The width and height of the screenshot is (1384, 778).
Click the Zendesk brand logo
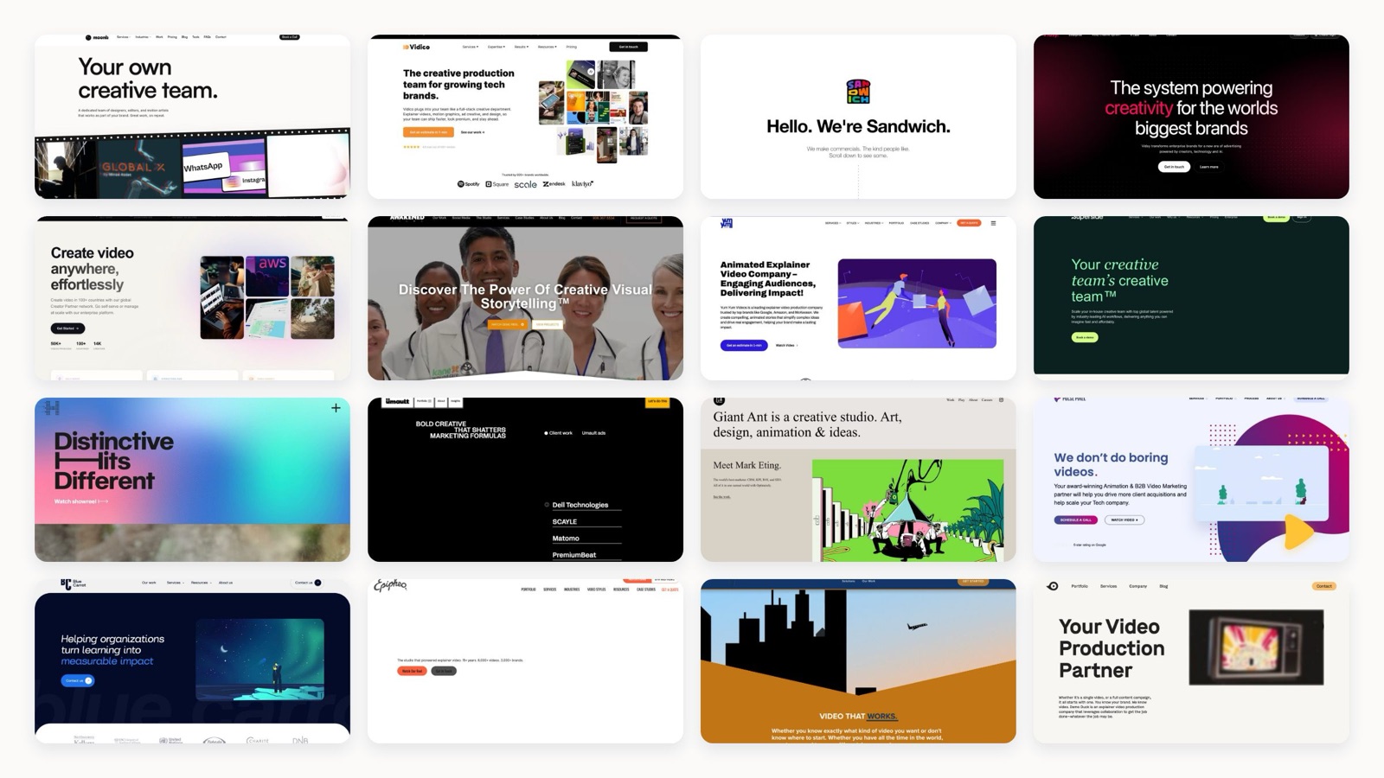click(x=554, y=184)
